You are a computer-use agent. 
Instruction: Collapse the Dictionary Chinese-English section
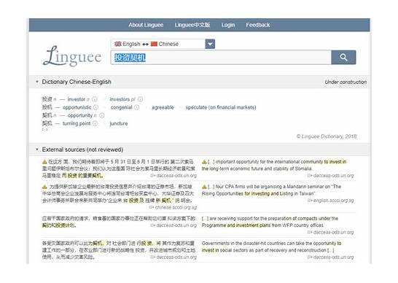tap(37, 82)
